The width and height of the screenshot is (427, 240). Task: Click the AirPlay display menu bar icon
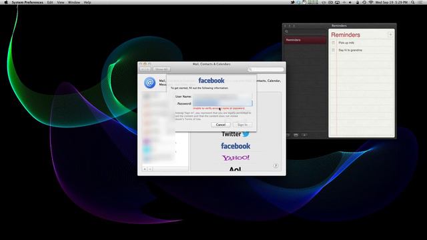(337, 2)
